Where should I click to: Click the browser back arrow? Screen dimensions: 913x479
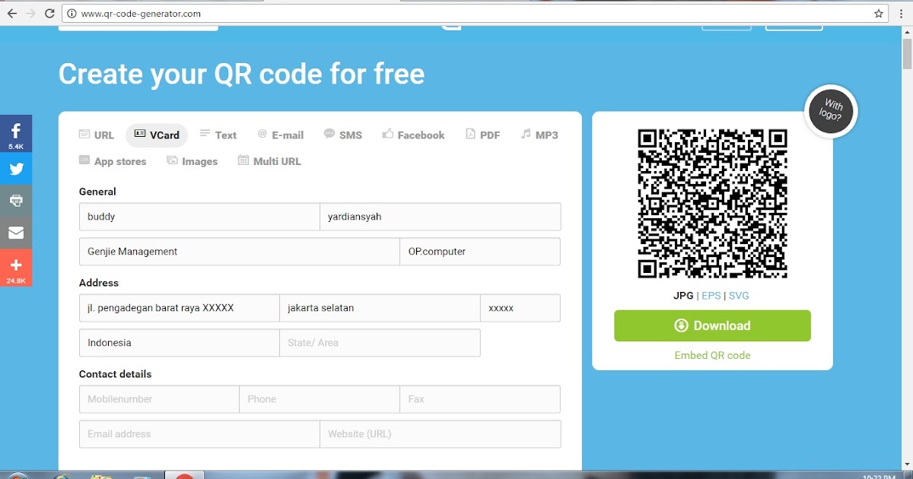click(11, 14)
